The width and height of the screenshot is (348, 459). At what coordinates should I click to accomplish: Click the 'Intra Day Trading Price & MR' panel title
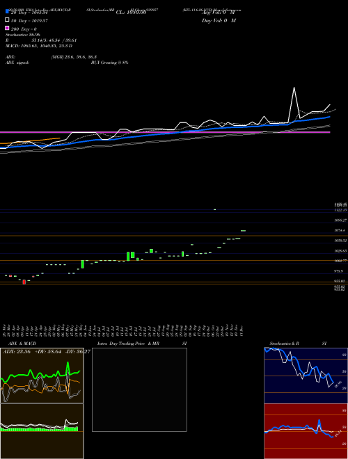point(128,344)
